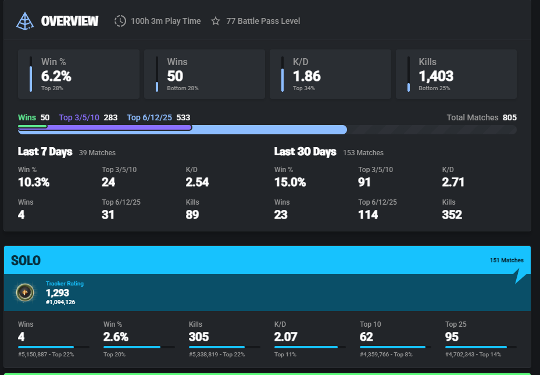This screenshot has height=375, width=540.
Task: Click the Solo Kills 305 value
Action: click(199, 337)
